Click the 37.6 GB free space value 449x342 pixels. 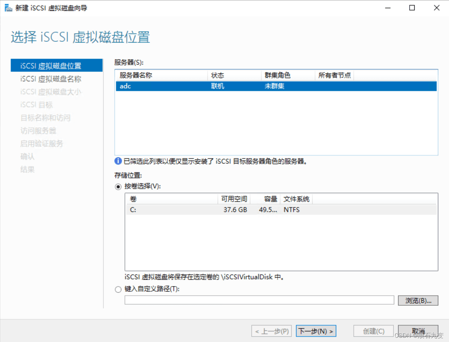[235, 210]
